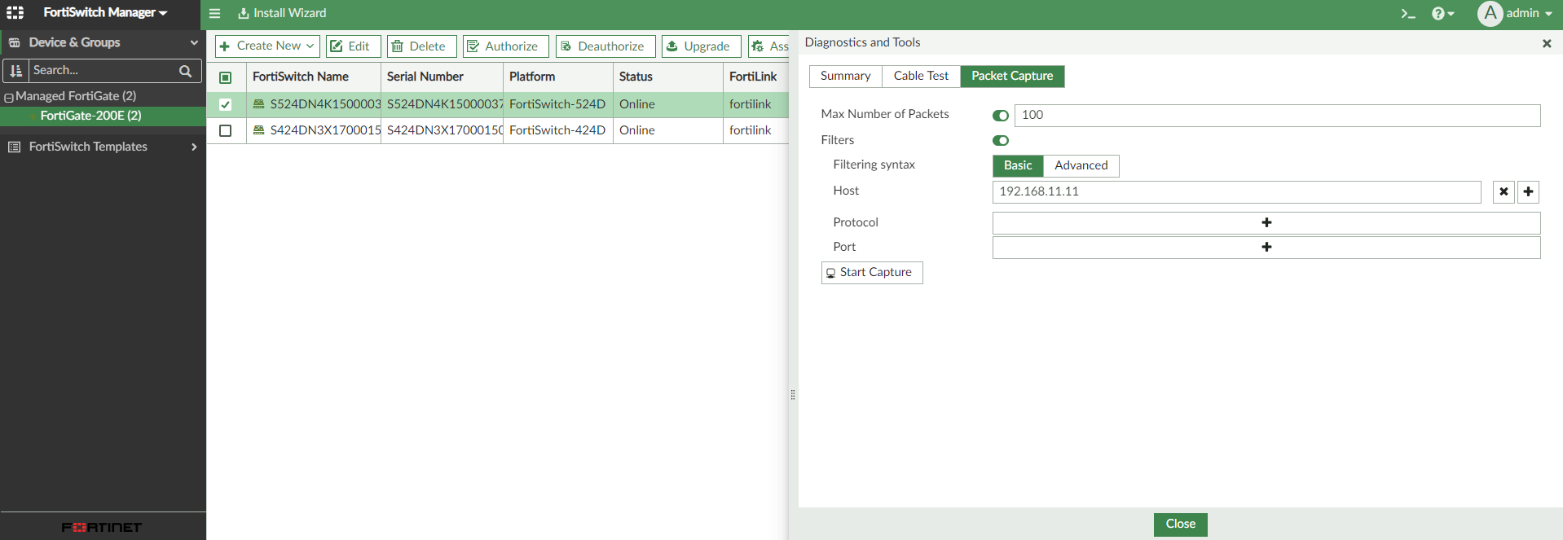Click FortiLink column header

click(x=755, y=77)
